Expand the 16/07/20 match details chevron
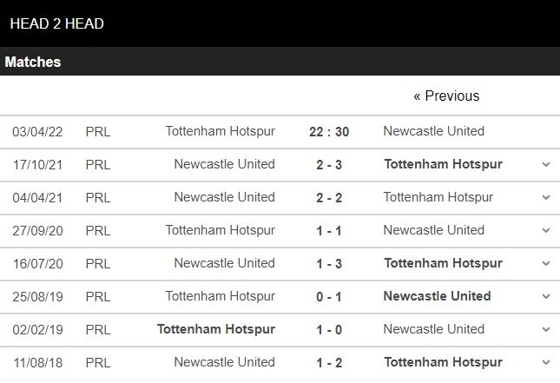This screenshot has height=383, width=560. [546, 263]
